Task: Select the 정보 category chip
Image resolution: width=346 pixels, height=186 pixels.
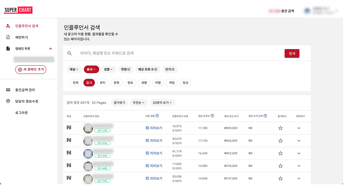Action: (130, 83)
